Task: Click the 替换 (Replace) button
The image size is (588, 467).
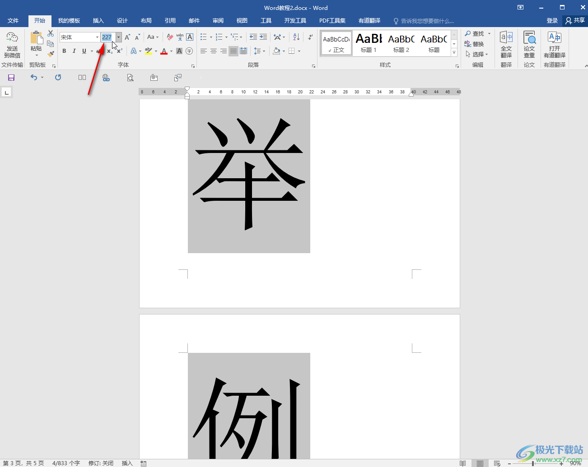Action: [474, 44]
